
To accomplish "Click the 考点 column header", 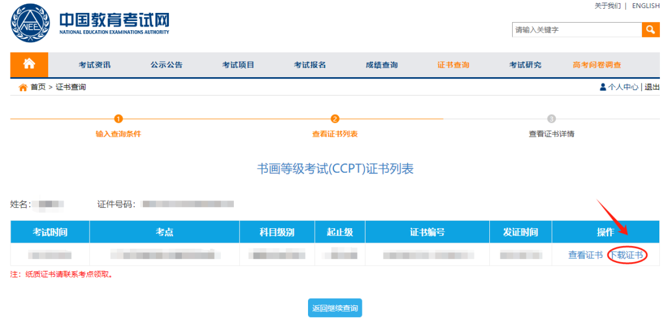I will [x=165, y=232].
